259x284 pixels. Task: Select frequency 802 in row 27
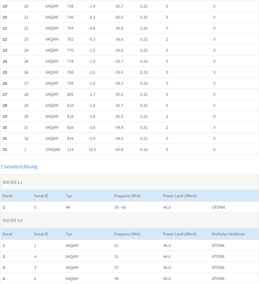tap(70, 95)
